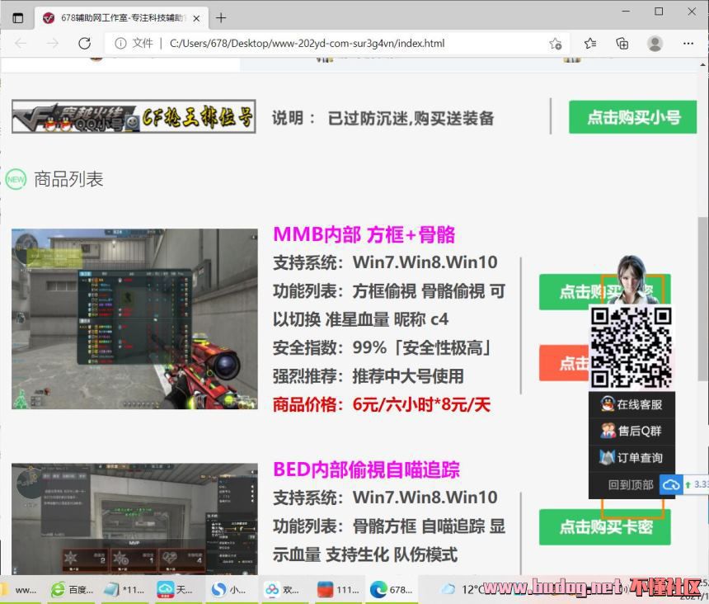The height and width of the screenshot is (604, 709).
Task: Open the Favorites list icon
Action: 590,44
